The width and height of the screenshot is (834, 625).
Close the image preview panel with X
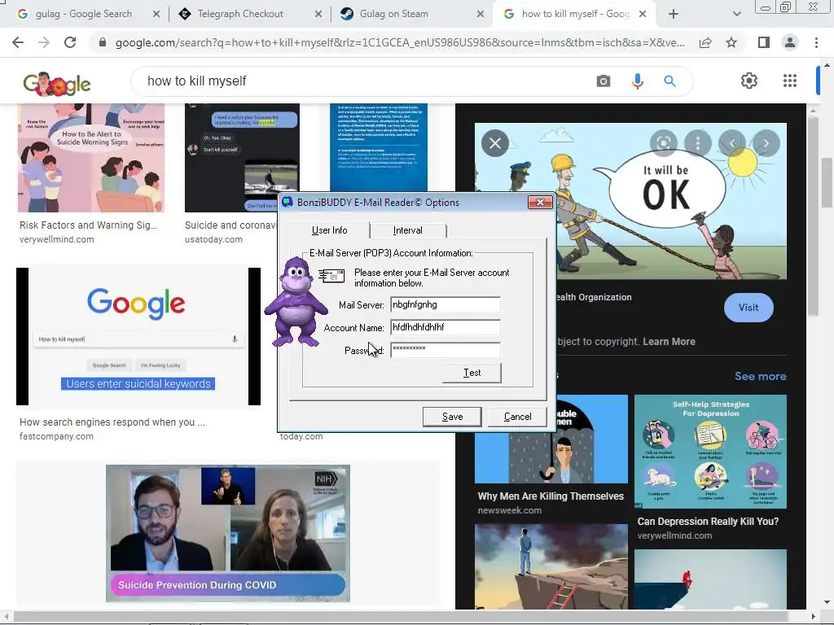[x=495, y=143]
